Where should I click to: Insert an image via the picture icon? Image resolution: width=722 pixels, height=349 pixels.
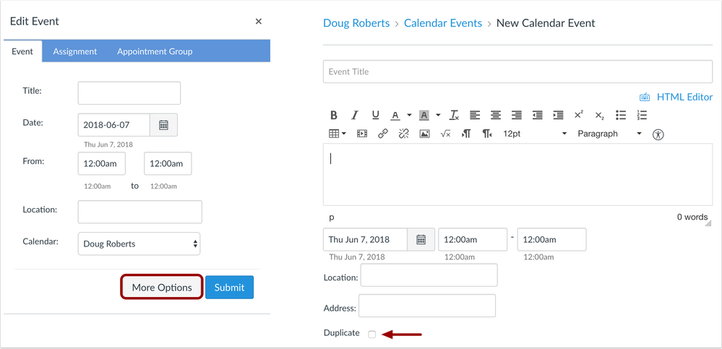[424, 134]
